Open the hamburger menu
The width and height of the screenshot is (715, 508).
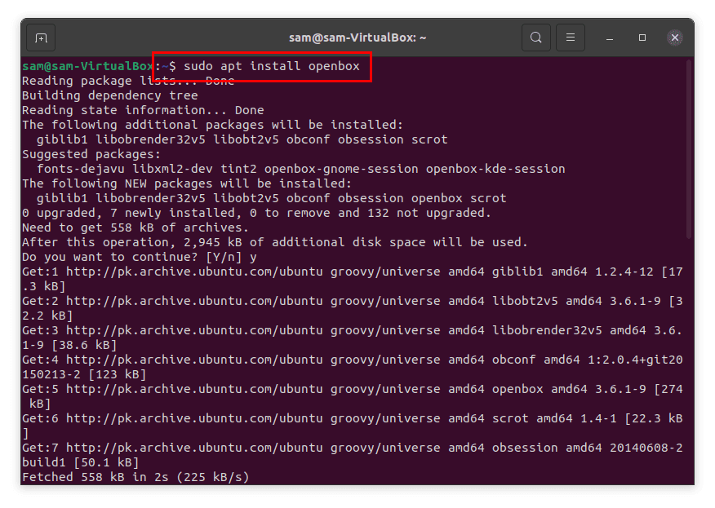(570, 37)
